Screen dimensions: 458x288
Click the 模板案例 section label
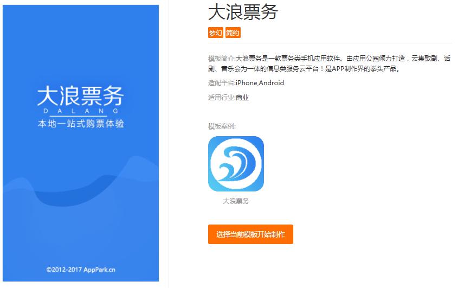222,126
